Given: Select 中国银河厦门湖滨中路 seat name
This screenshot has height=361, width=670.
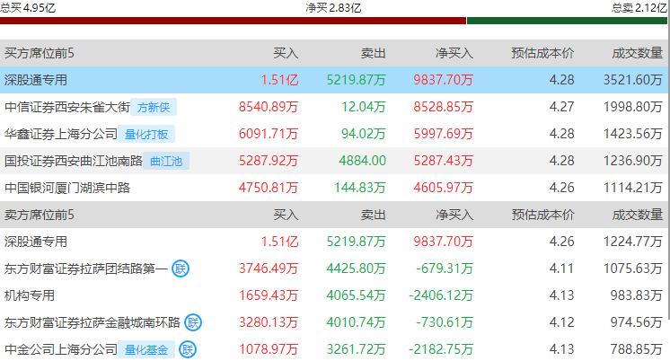Looking at the screenshot, I should click(x=67, y=188).
